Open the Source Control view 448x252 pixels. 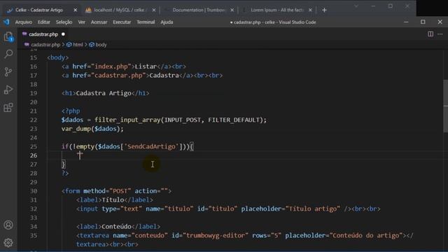(8, 71)
